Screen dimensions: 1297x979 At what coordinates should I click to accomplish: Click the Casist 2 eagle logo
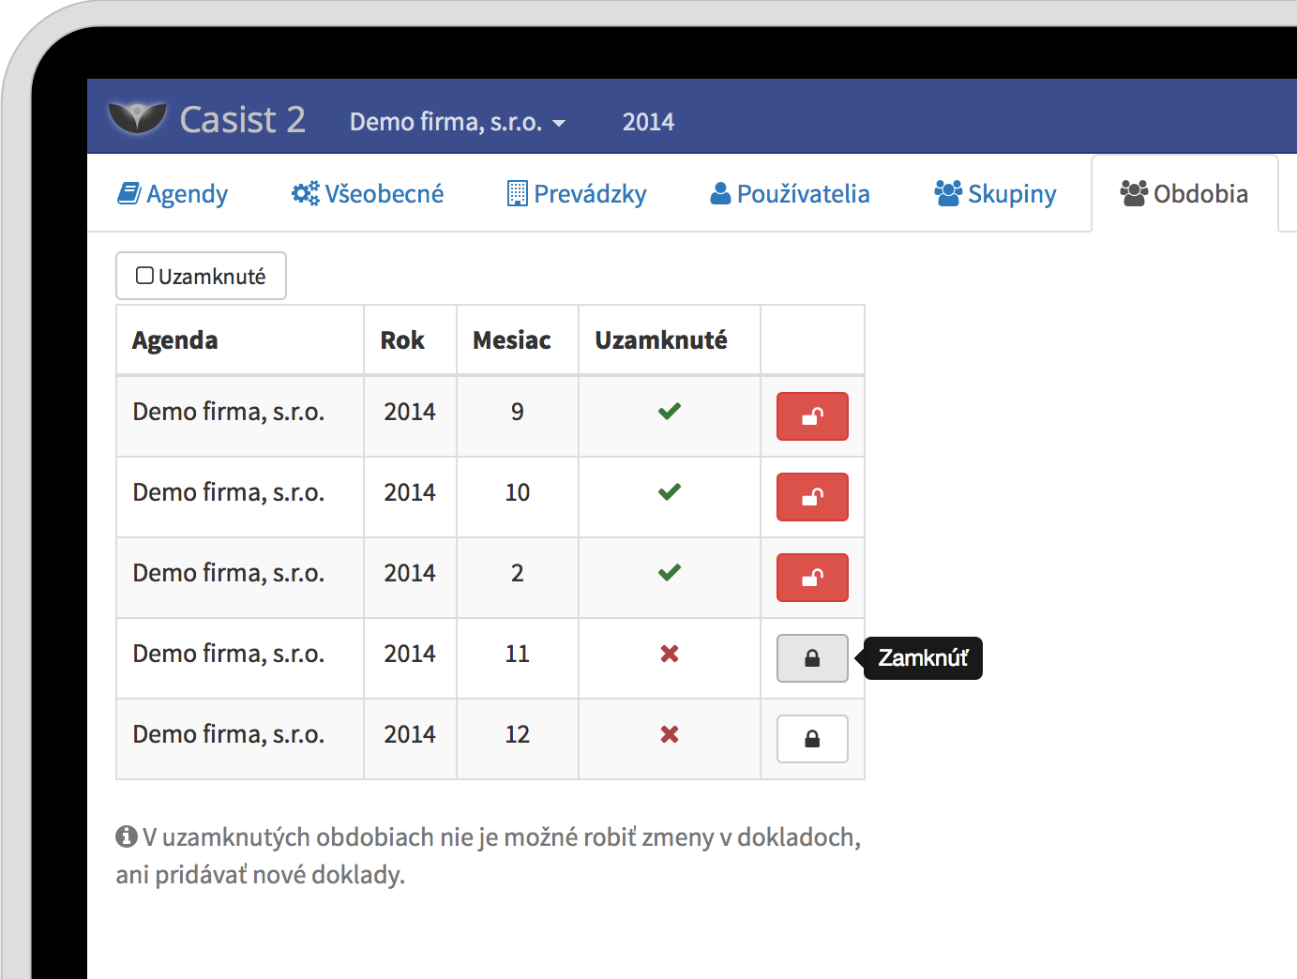(137, 118)
